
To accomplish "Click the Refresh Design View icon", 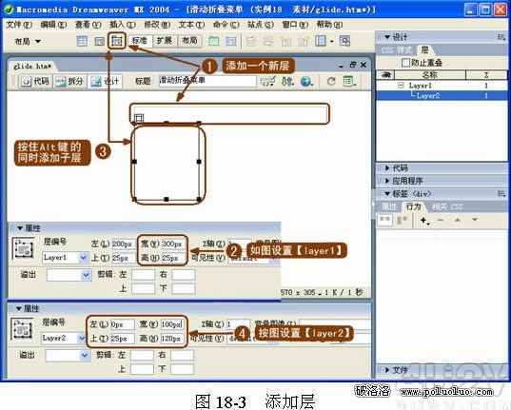I will click(x=331, y=81).
